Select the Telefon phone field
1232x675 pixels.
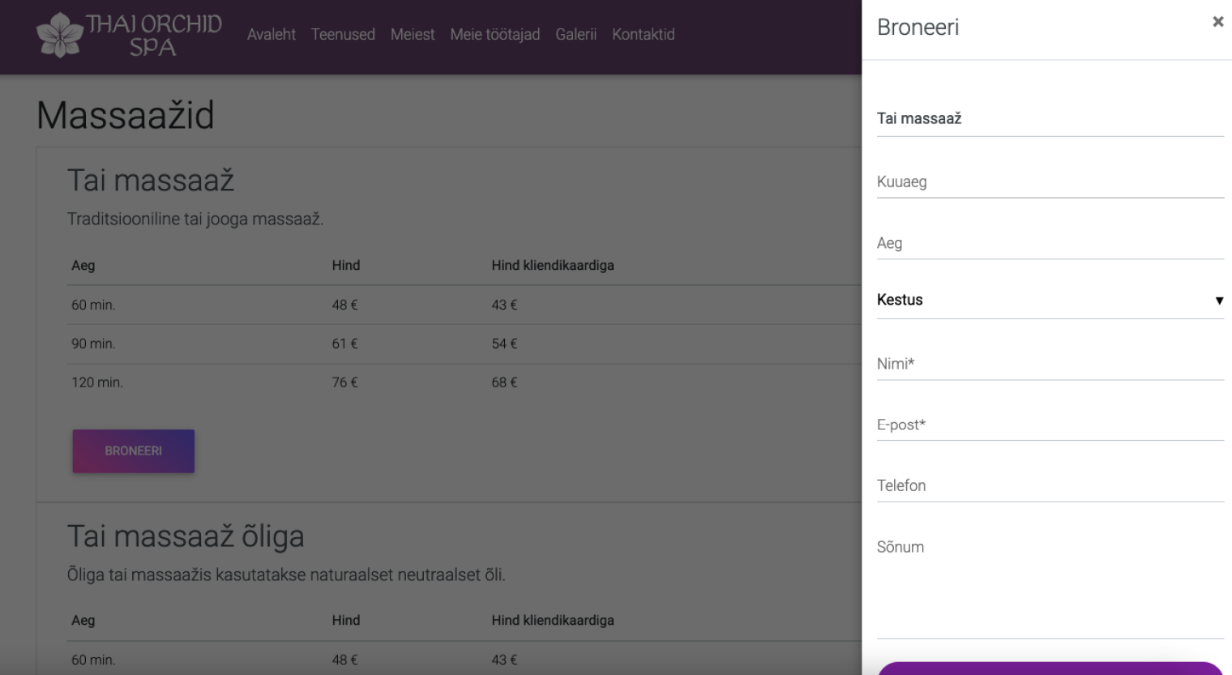[1050, 485]
